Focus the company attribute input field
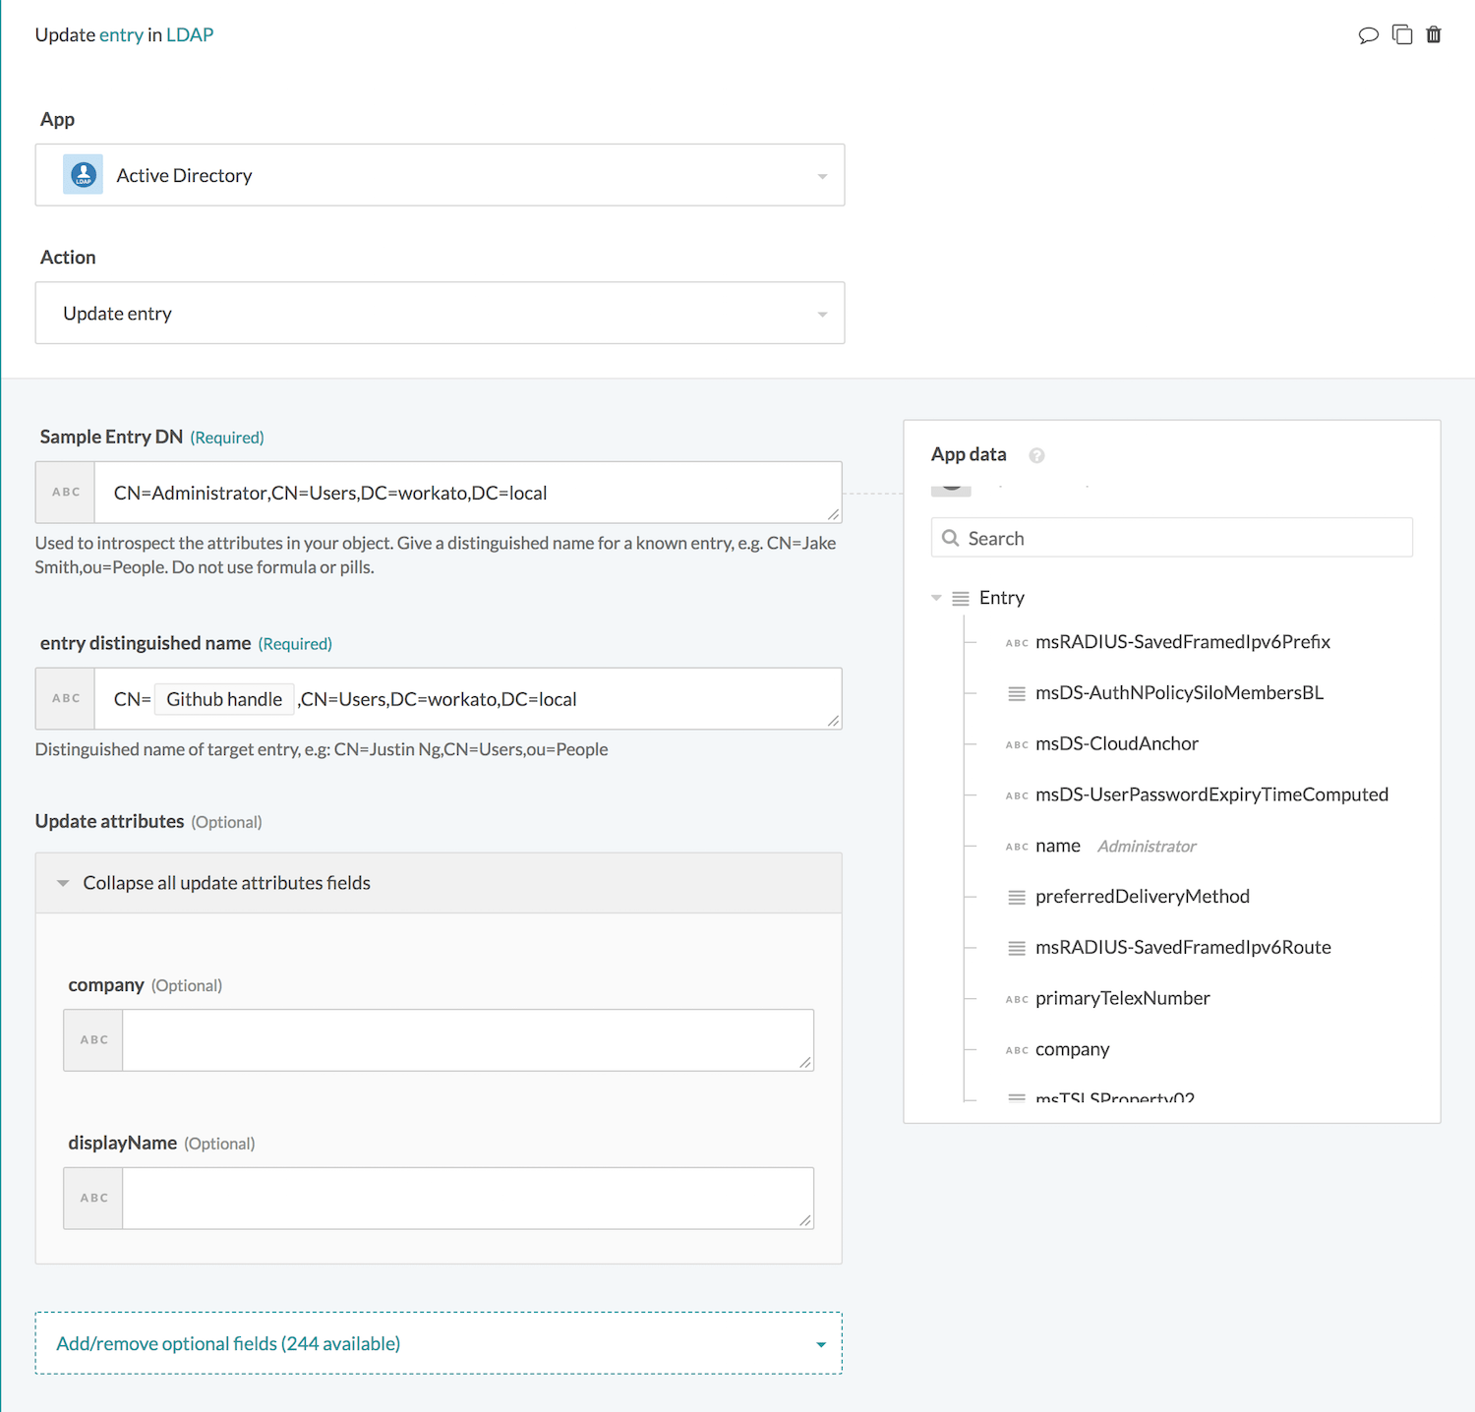Screen dimensions: 1475x1412 click(x=467, y=1039)
